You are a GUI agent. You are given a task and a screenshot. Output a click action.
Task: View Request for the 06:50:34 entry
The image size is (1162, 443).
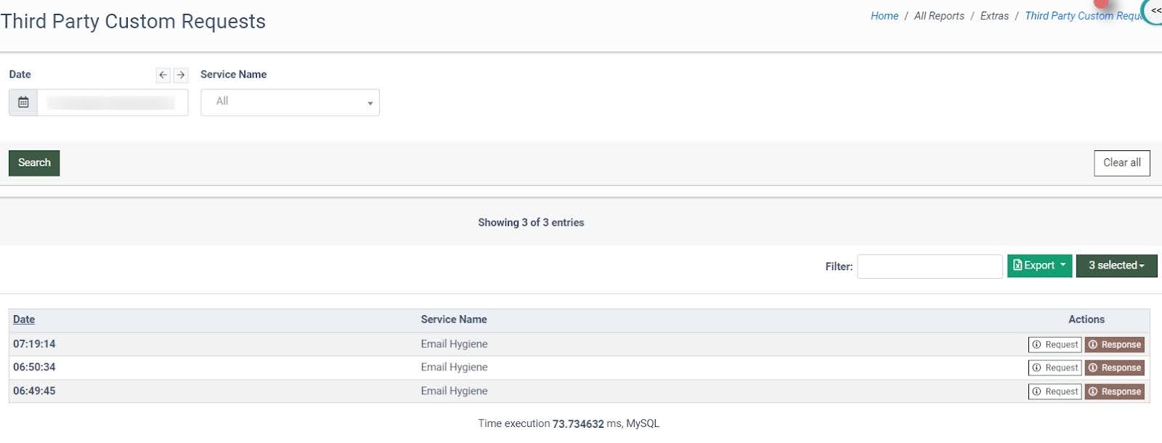[1055, 368]
